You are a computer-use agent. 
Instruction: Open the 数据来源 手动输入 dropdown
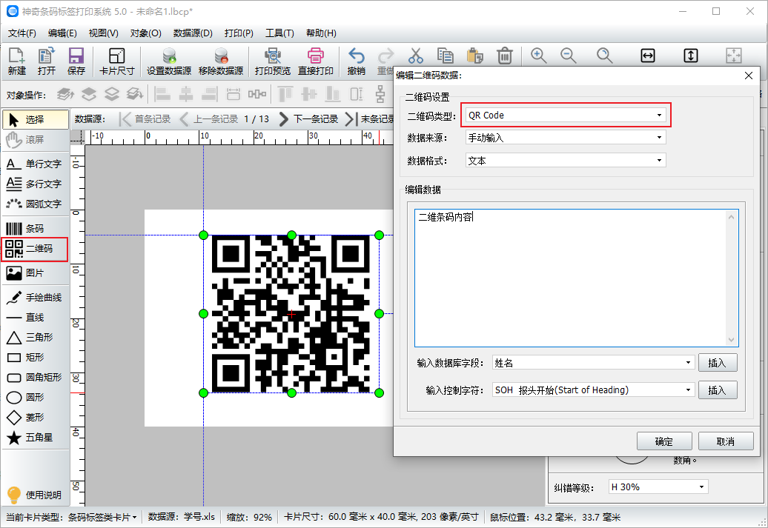point(565,138)
